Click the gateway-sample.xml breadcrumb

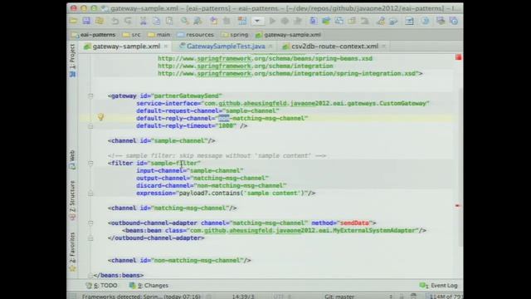[288, 35]
